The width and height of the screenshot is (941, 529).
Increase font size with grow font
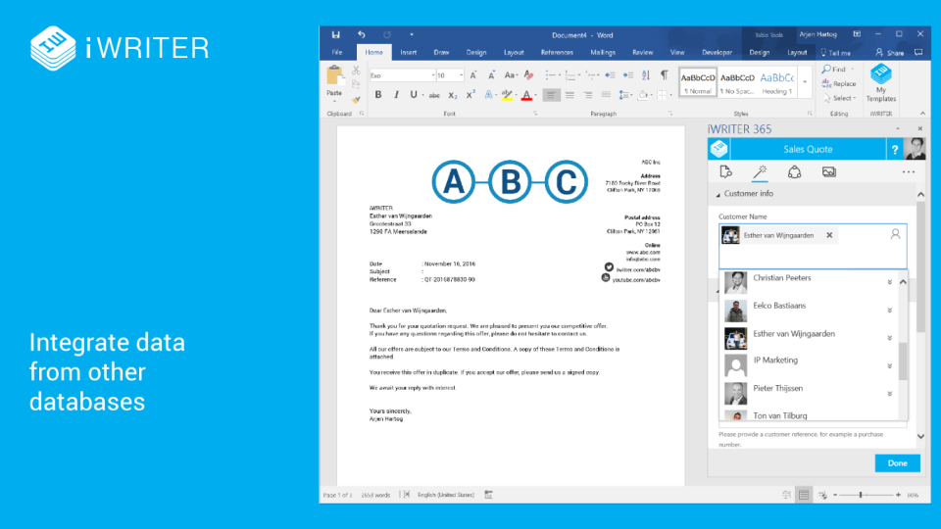473,75
